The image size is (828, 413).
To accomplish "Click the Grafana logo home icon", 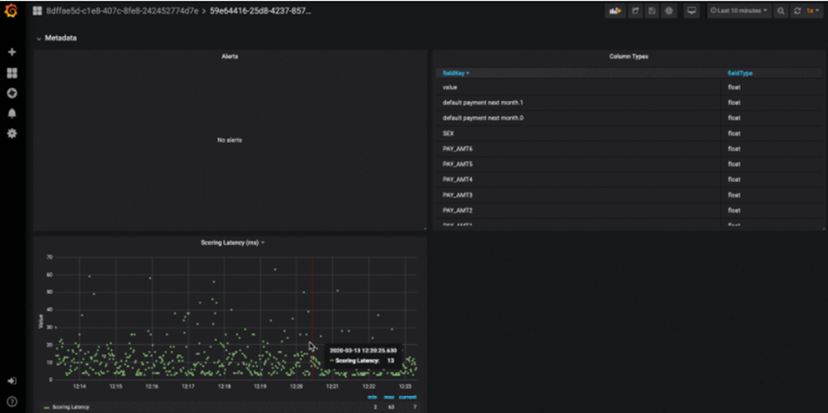I will (x=12, y=12).
